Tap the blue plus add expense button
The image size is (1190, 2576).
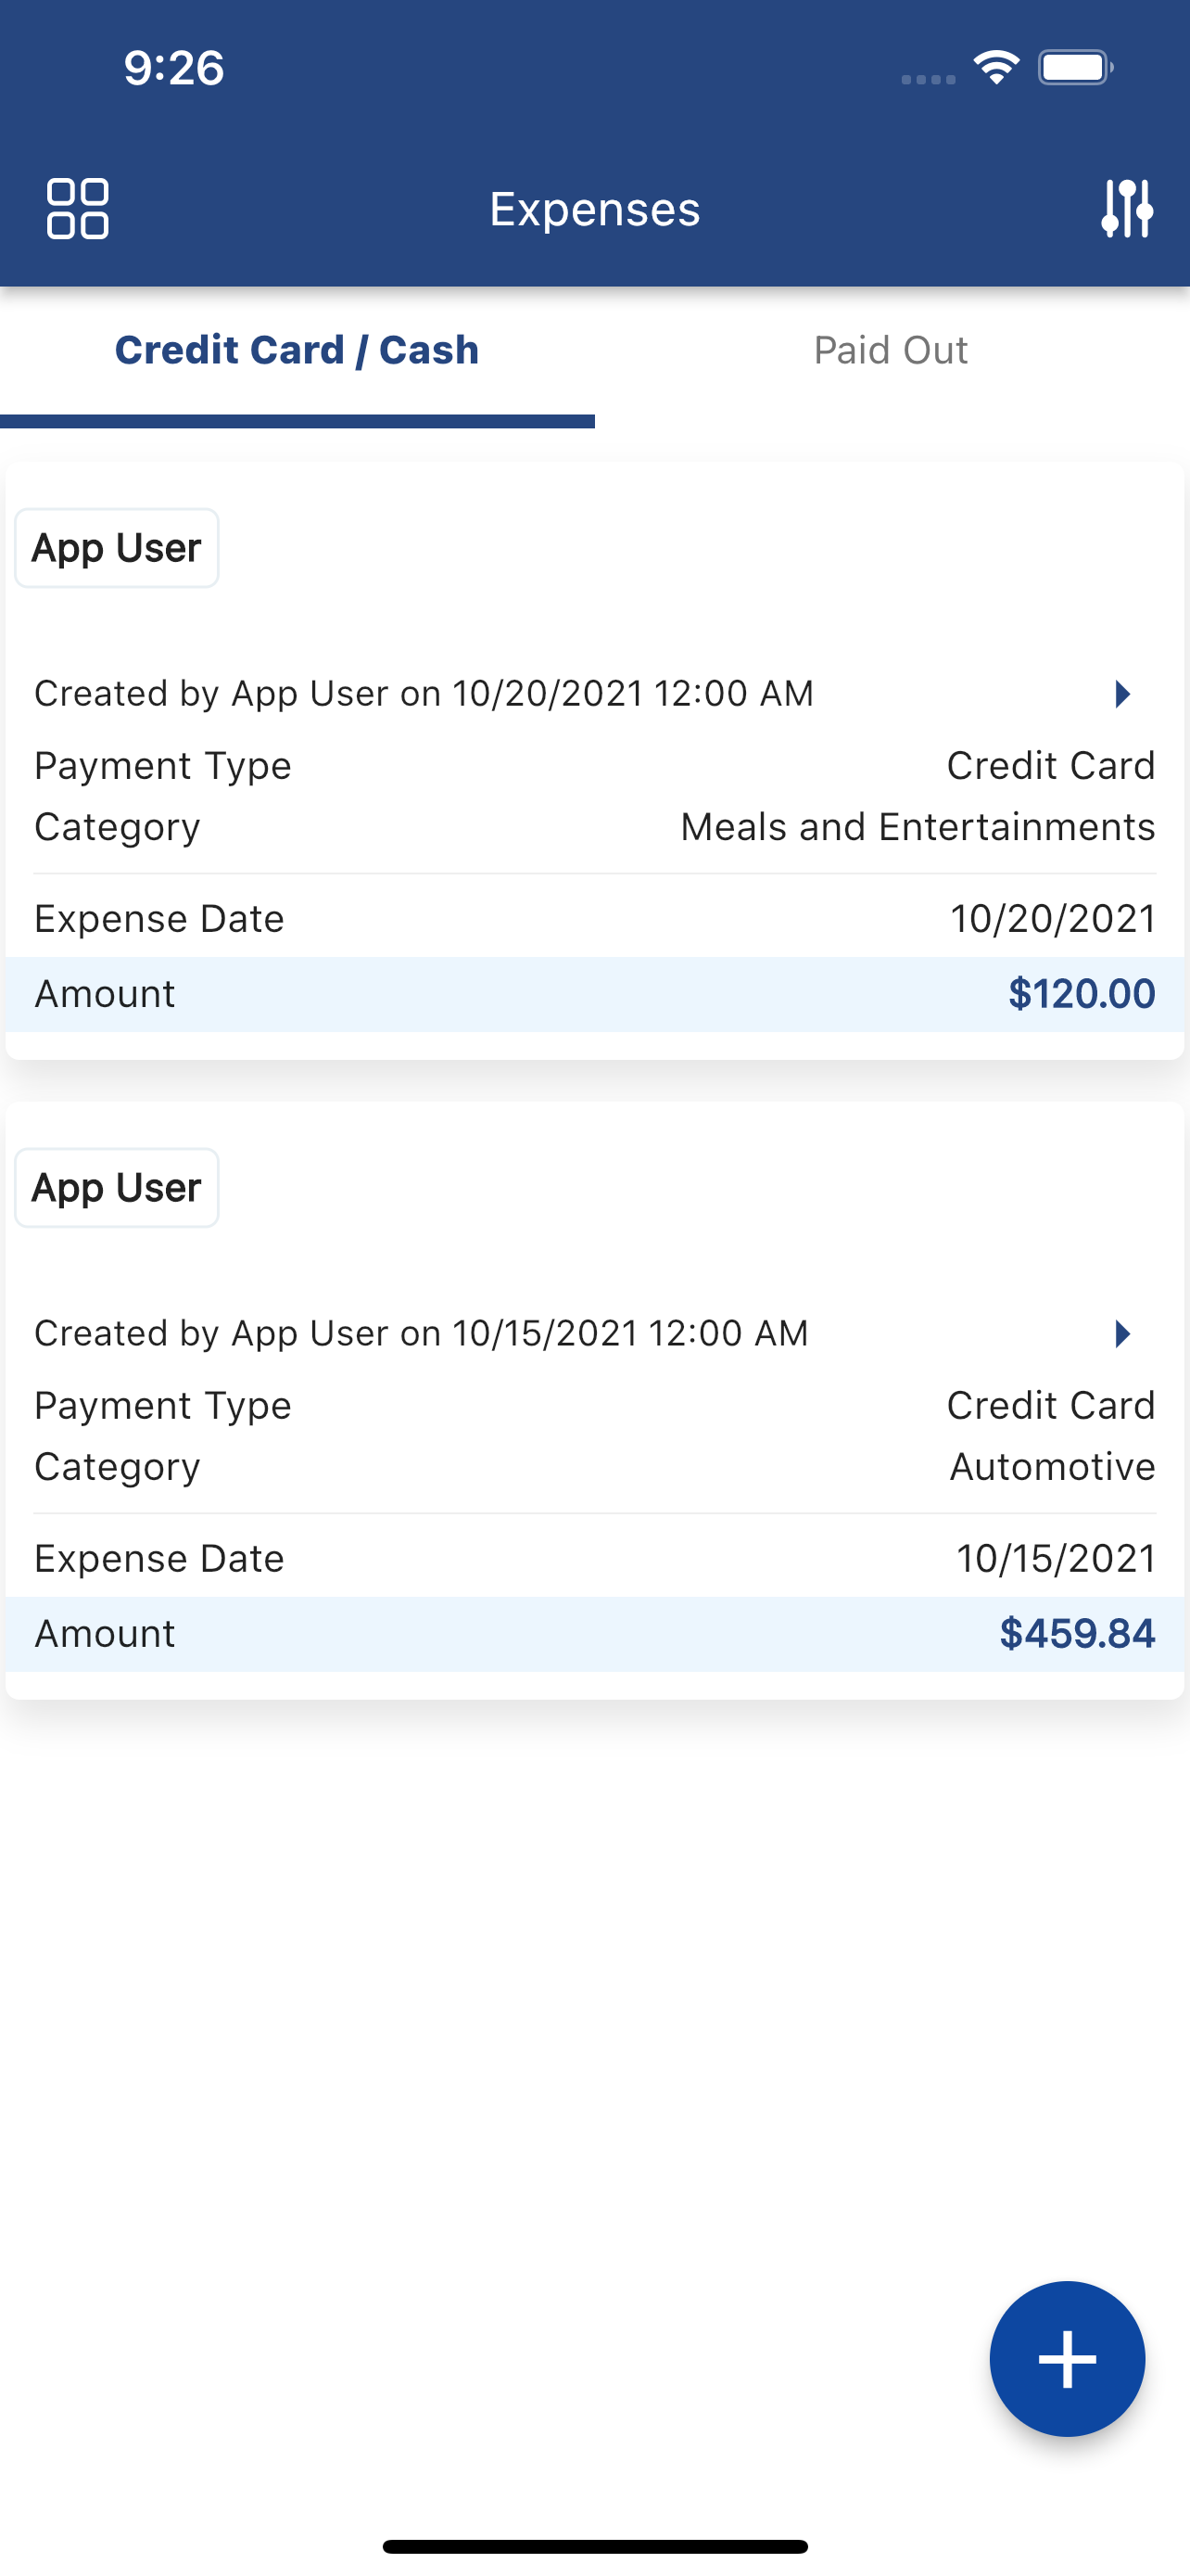point(1066,2358)
